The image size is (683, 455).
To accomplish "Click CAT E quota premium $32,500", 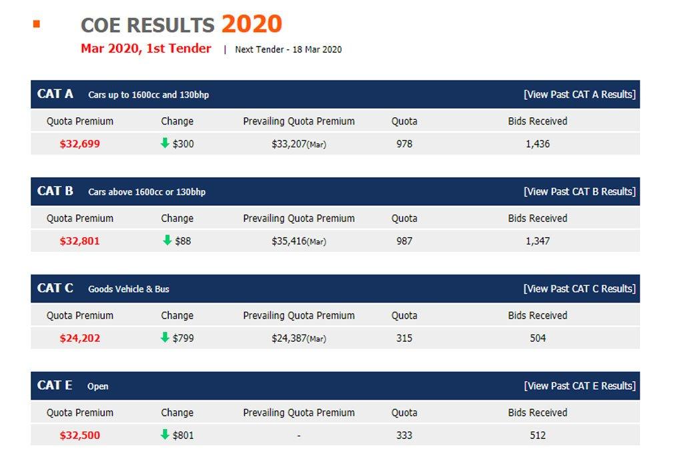I will pos(80,436).
